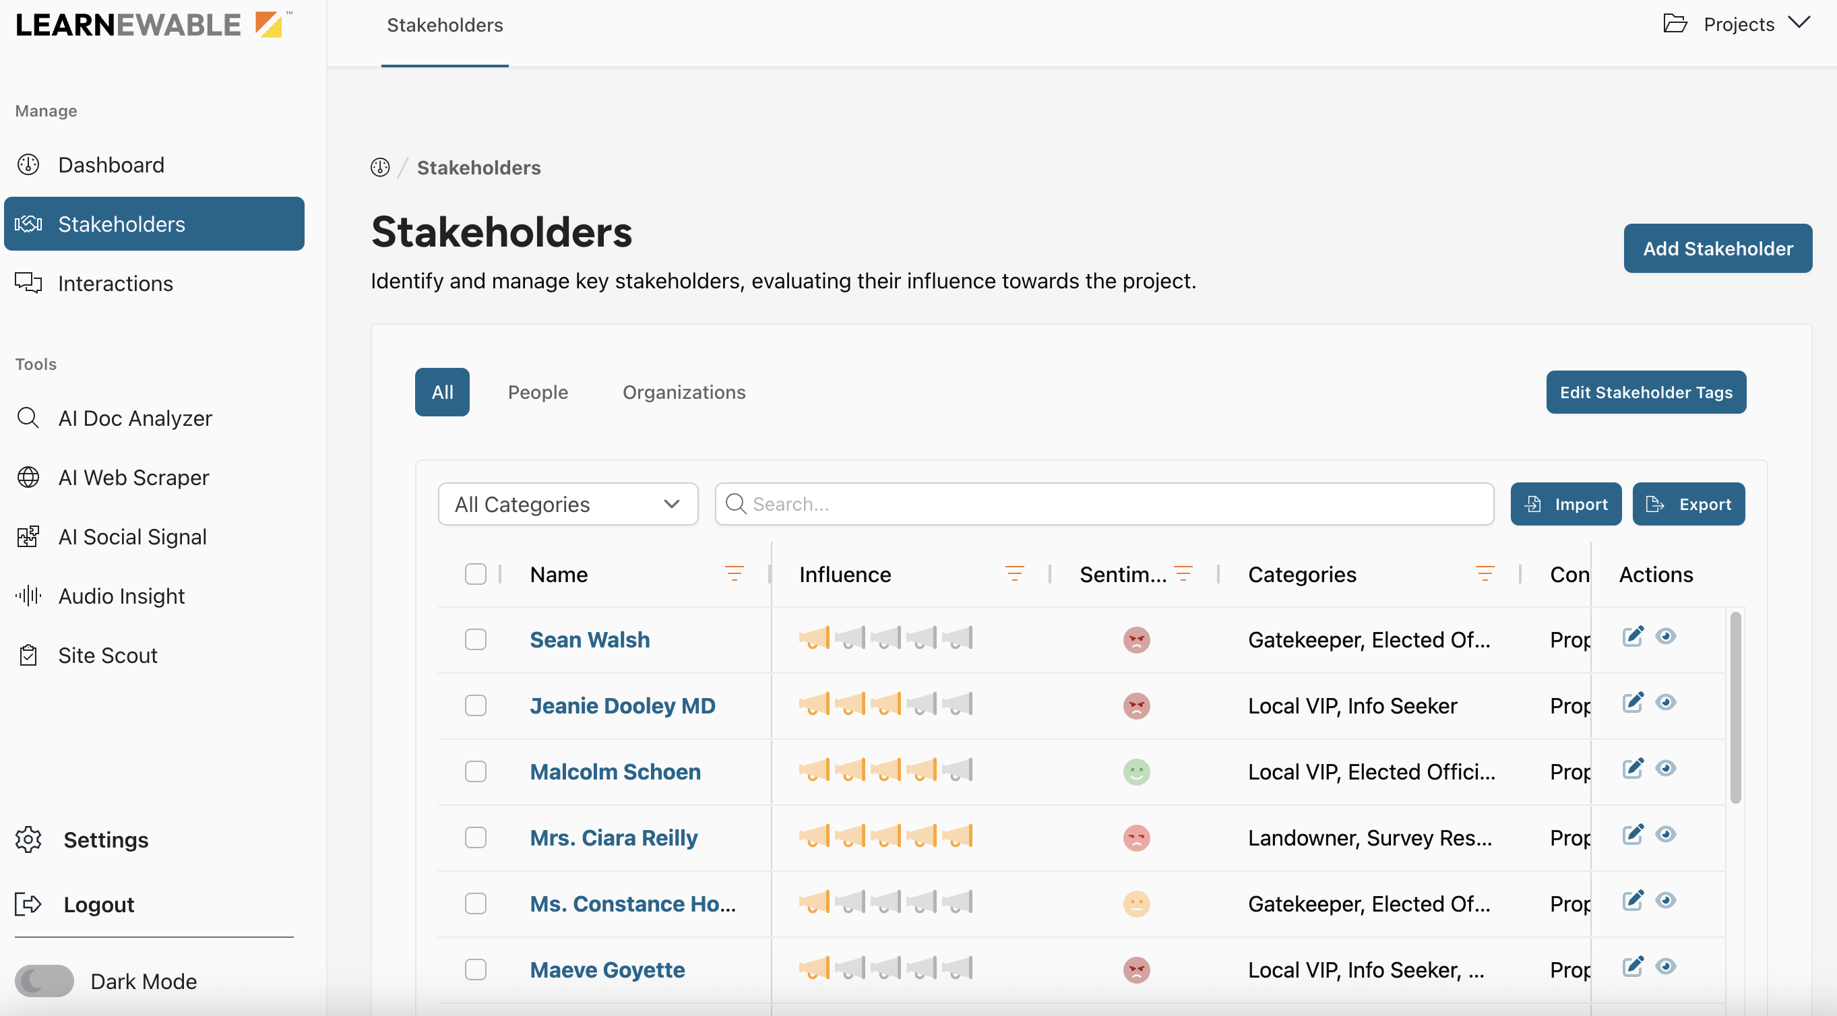Open All Categories dropdown

tap(567, 504)
